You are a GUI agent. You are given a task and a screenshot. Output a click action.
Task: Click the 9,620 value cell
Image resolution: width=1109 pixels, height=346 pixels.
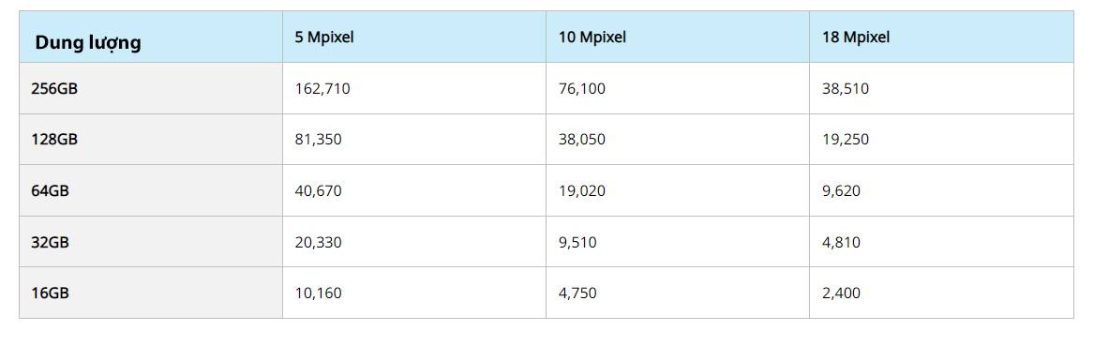[x=941, y=190]
